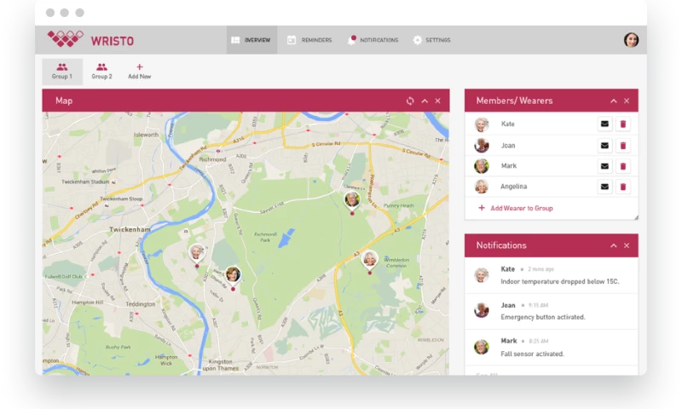
Task: Delete Mark from the group
Action: [623, 166]
